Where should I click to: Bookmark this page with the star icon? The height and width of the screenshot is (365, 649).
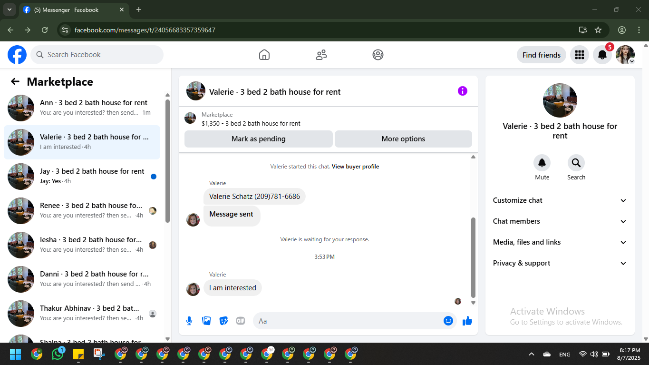[x=598, y=30]
